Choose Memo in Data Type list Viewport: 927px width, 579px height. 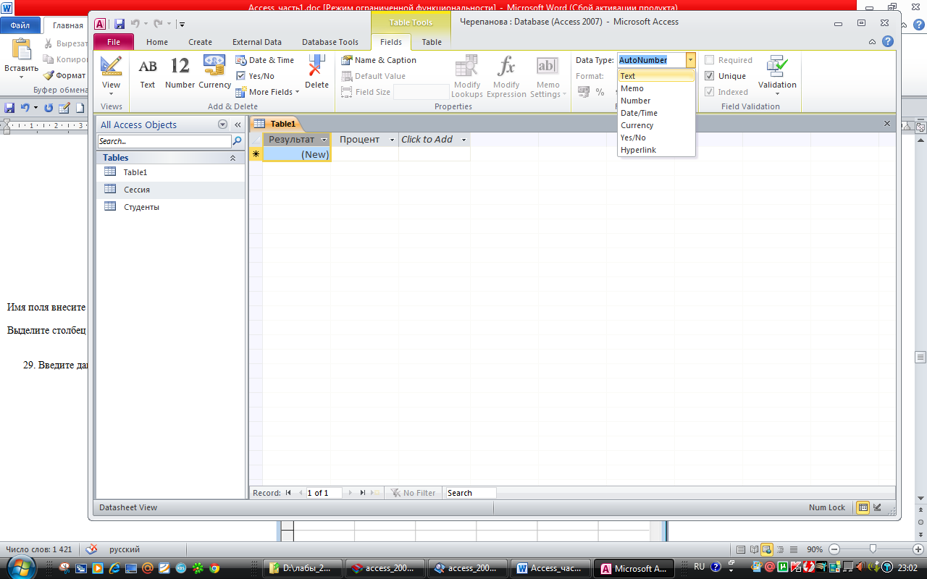click(656, 88)
